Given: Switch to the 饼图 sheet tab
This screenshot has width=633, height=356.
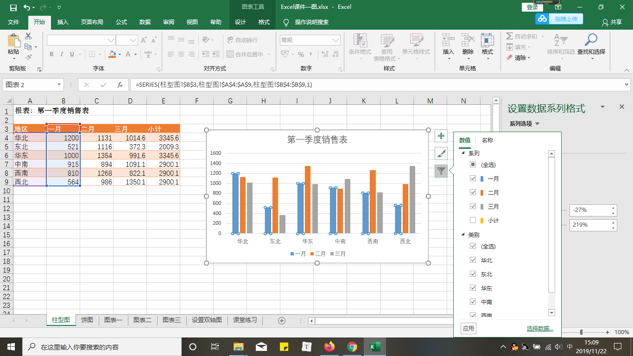Looking at the screenshot, I should click(87, 320).
